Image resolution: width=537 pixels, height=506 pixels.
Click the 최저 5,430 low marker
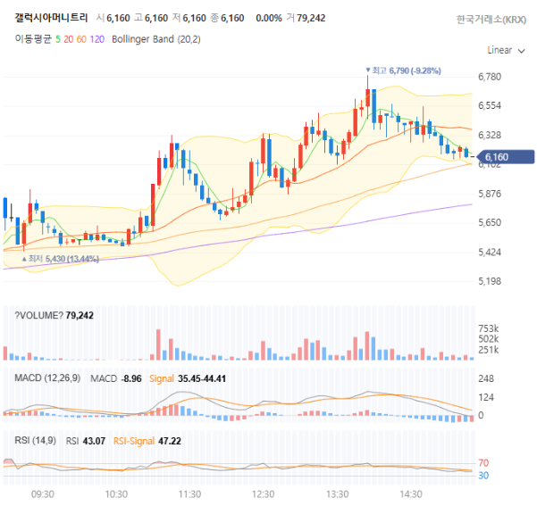coord(60,259)
